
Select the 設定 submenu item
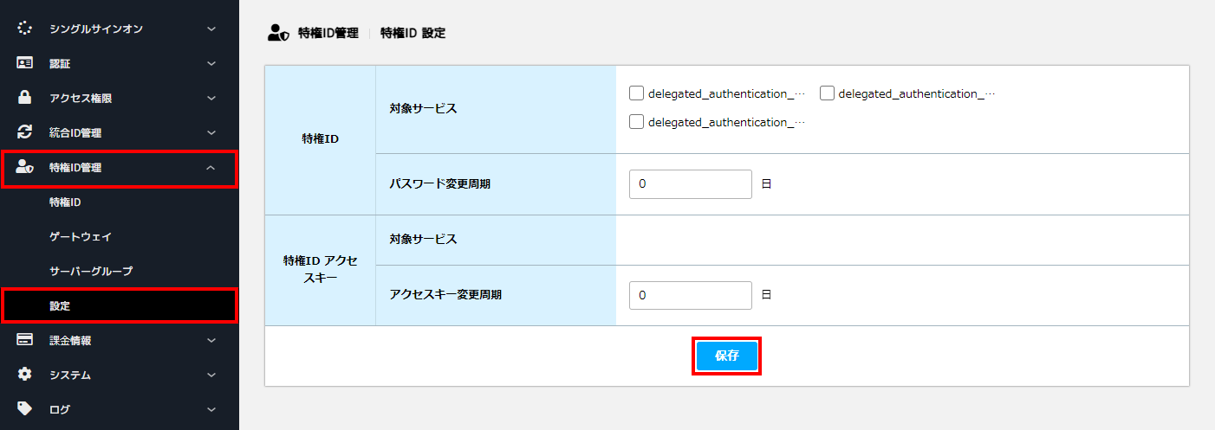[120, 306]
